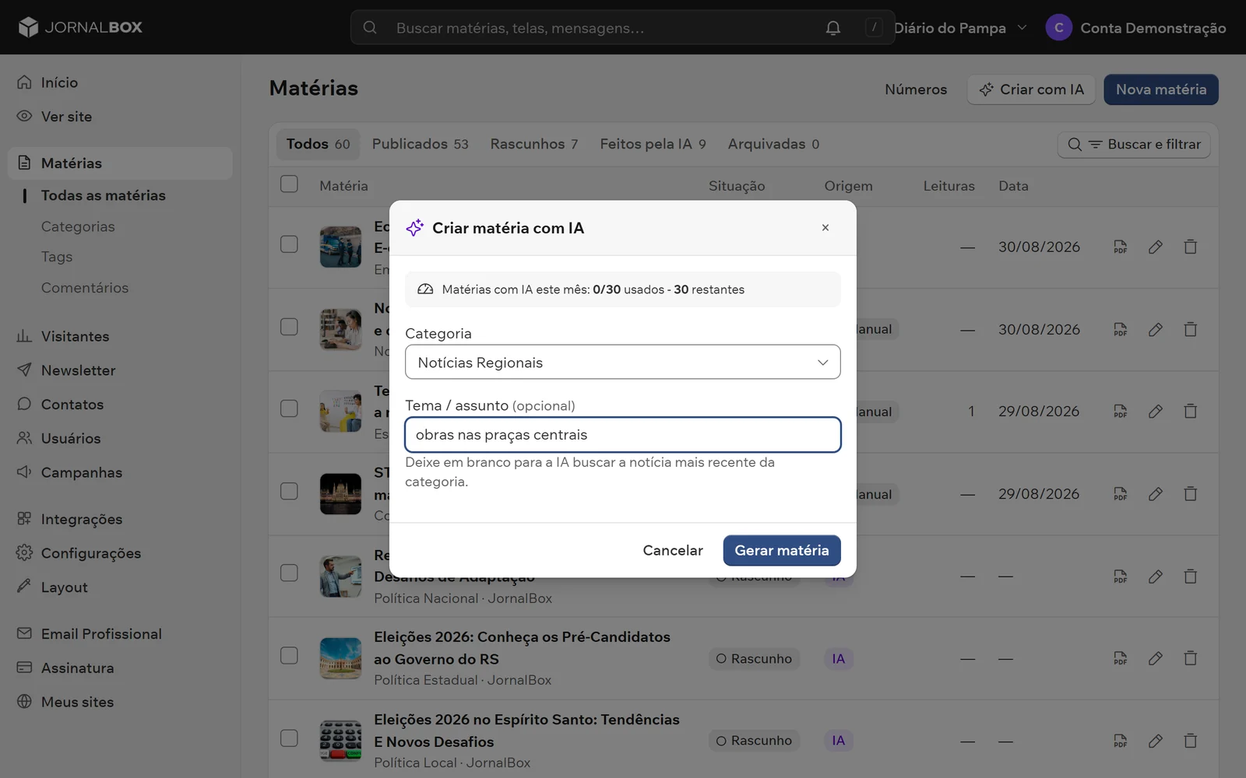This screenshot has width=1246, height=778.
Task: Delete the Eleições 2026 Espírito Santo matéria
Action: 1190,741
